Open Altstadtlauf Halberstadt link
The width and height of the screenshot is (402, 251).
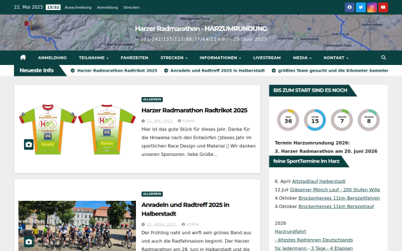click(x=319, y=181)
